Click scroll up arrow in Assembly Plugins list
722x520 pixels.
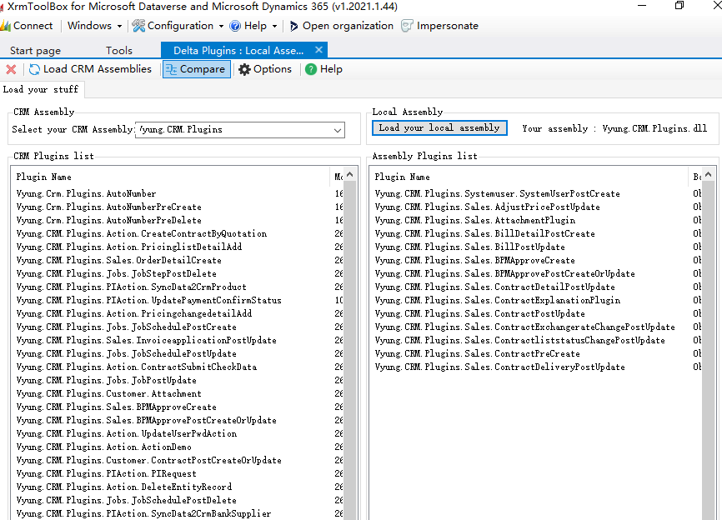click(708, 174)
